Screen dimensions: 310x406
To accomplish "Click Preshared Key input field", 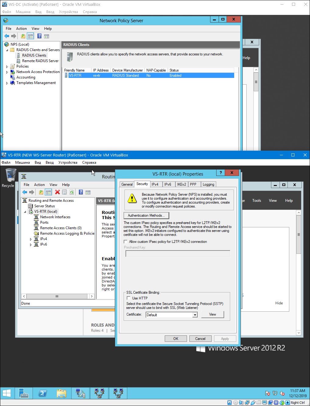I will [178, 254].
